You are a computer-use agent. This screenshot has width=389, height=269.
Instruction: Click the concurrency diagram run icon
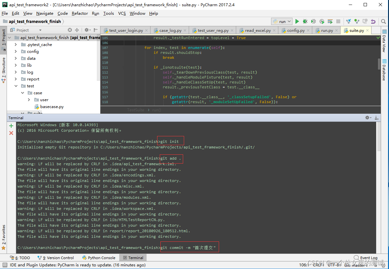pyautogui.click(x=330, y=22)
